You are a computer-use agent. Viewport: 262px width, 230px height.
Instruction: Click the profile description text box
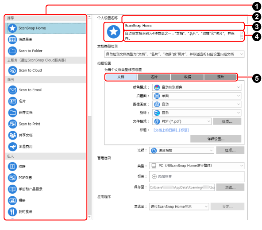pyautogui.click(x=182, y=36)
